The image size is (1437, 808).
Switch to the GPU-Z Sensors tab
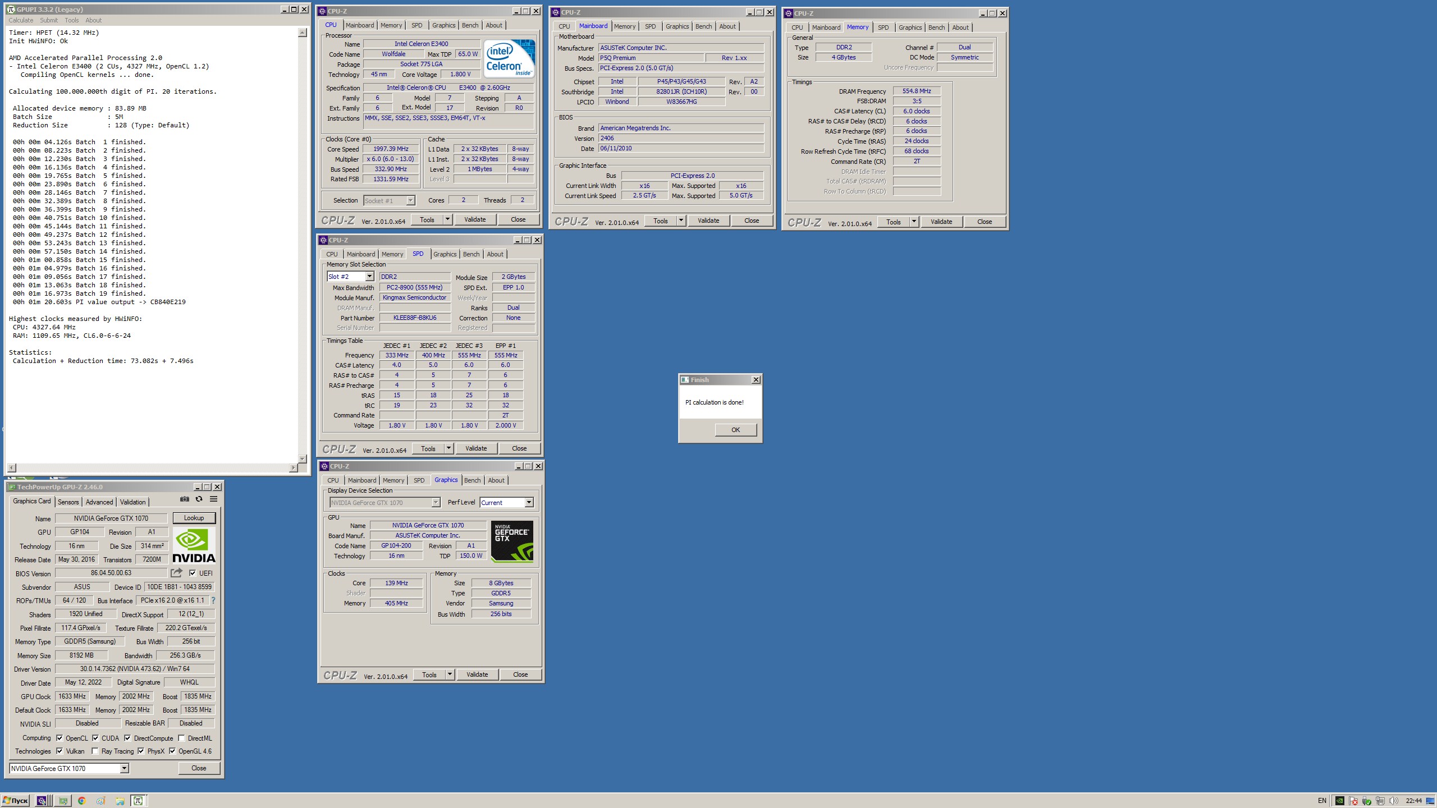[x=68, y=502]
